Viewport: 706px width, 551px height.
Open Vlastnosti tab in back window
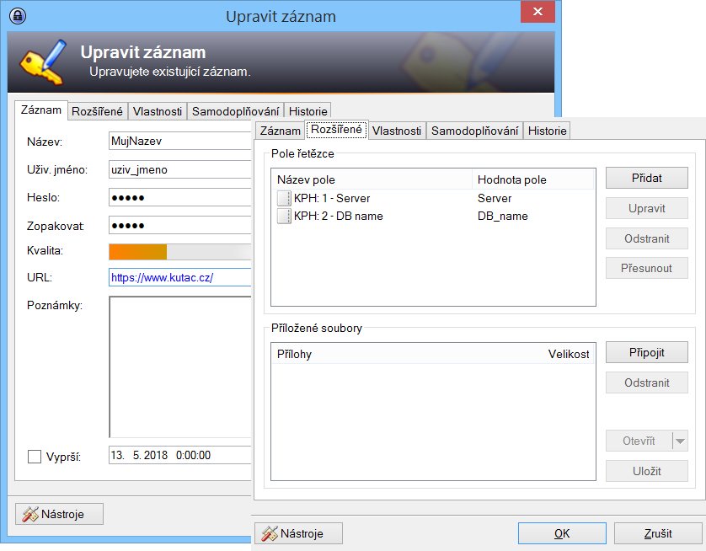[158, 111]
